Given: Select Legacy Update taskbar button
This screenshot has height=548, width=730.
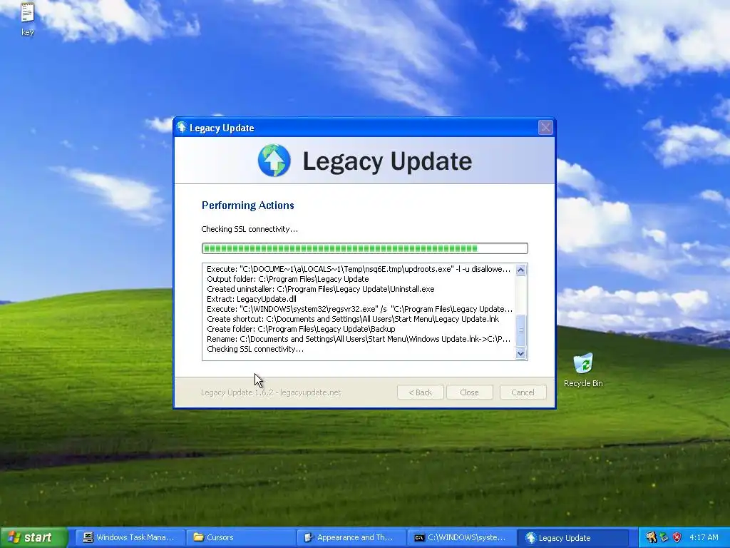Looking at the screenshot, I should coord(572,537).
